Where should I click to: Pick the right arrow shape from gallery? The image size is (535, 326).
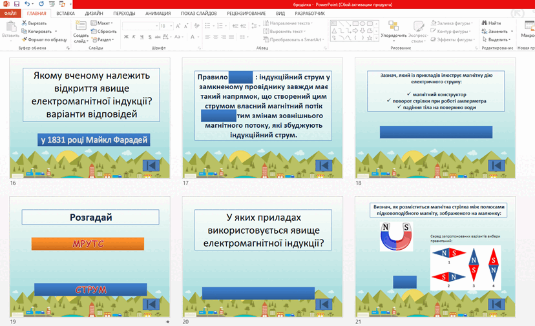point(355,31)
